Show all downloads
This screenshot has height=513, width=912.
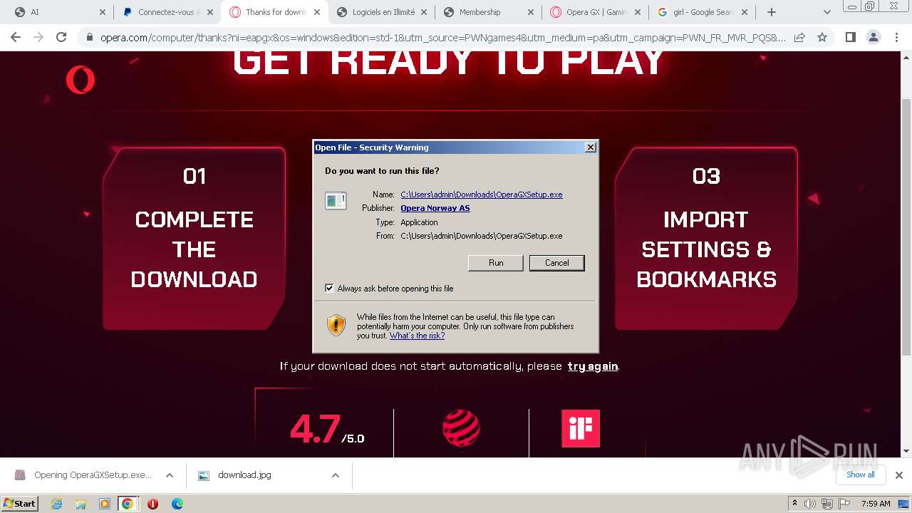tap(860, 475)
